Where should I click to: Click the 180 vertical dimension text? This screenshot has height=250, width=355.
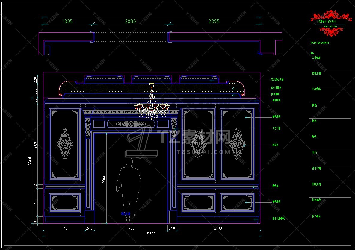(35, 220)
